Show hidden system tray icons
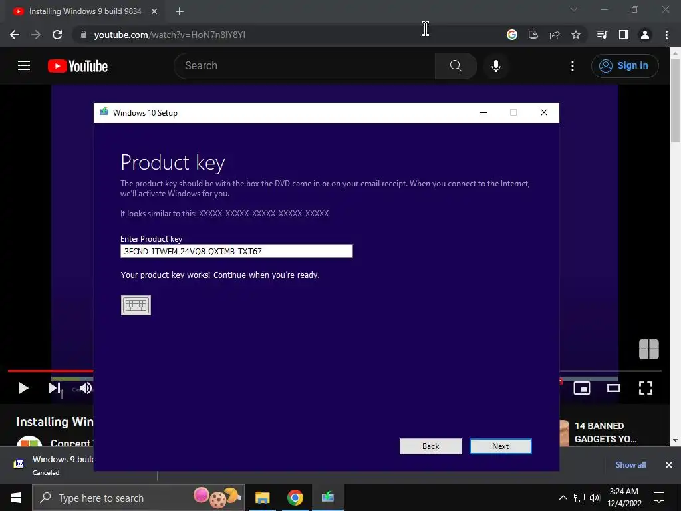681x511 pixels. 563,498
